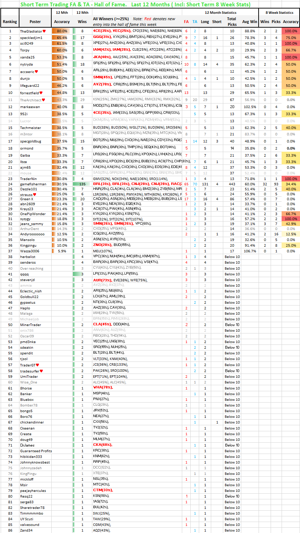Image resolution: width=300 pixels, height=533 pixels.
Task: Click poster name 'xanda25'
Action: (x=27, y=57)
